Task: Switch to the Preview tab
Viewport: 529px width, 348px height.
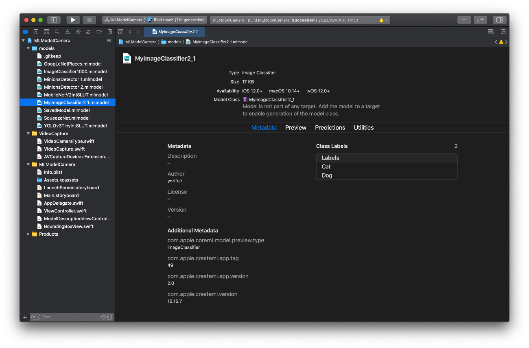Action: pyautogui.click(x=296, y=128)
